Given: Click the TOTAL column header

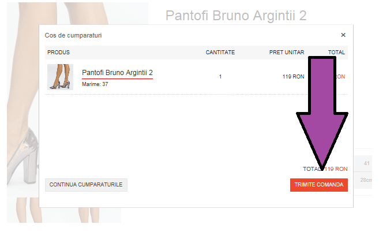Looking at the screenshot, I should click(336, 53).
